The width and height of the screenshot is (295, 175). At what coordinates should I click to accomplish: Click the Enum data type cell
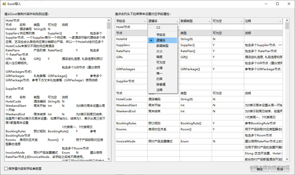pyautogui.click(x=196, y=141)
